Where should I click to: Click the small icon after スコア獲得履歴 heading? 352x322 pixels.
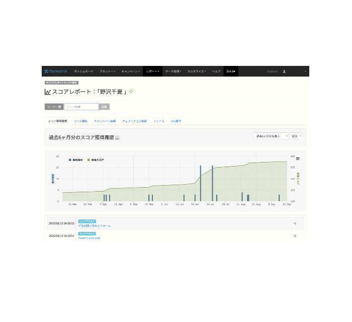117,138
